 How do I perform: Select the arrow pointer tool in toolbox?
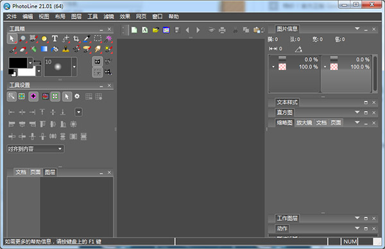pyautogui.click(x=12, y=39)
